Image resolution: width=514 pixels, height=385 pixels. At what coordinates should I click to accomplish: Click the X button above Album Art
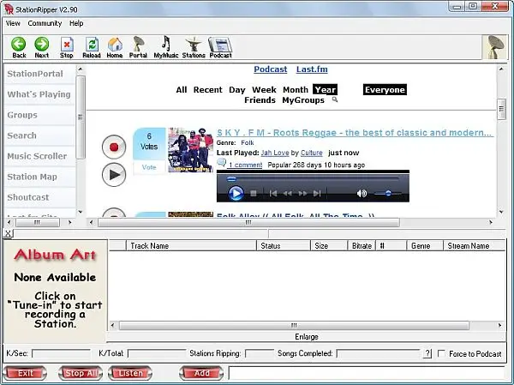click(9, 233)
